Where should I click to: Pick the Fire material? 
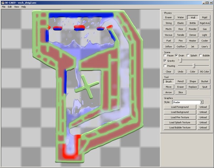[181, 40]
